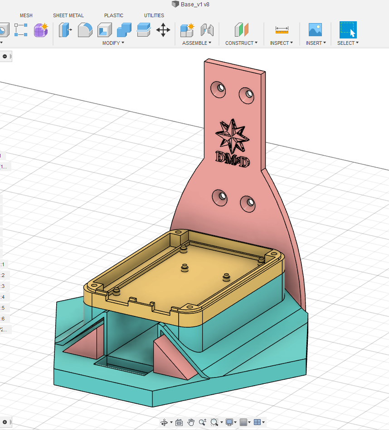Collapse the panel with the minus button
The height and width of the screenshot is (430, 389).
coord(5,57)
